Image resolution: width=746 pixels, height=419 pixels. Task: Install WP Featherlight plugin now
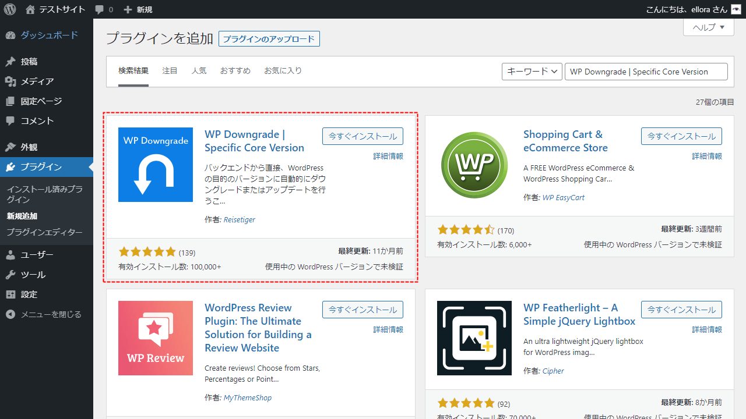click(681, 310)
